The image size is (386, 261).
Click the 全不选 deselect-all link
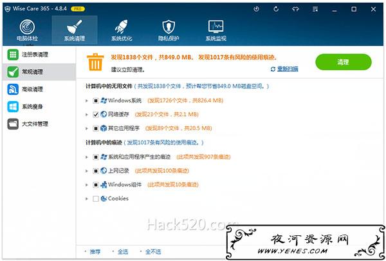(153, 251)
